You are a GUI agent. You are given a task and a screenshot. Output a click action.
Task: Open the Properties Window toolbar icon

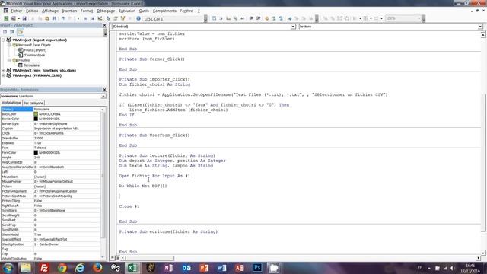pyautogui.click(x=116, y=18)
